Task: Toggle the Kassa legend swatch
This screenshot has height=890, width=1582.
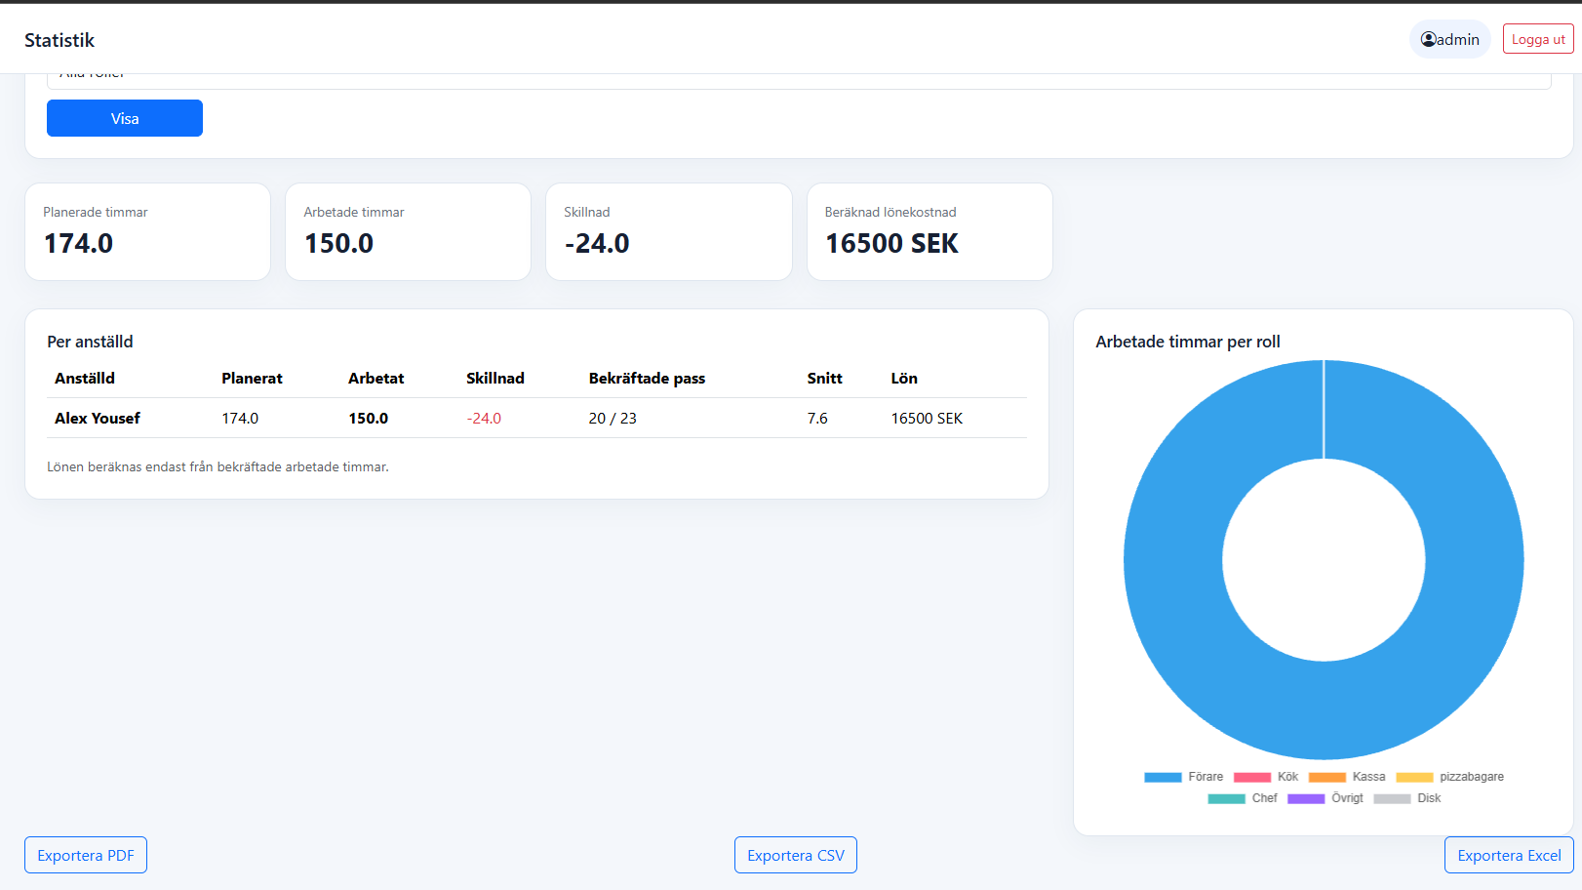Action: coord(1326,778)
